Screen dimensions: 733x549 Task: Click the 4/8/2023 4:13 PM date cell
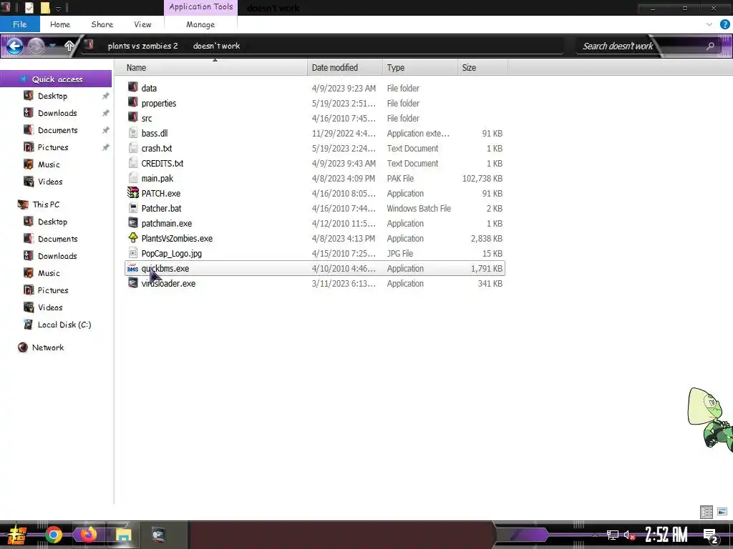pyautogui.click(x=344, y=238)
